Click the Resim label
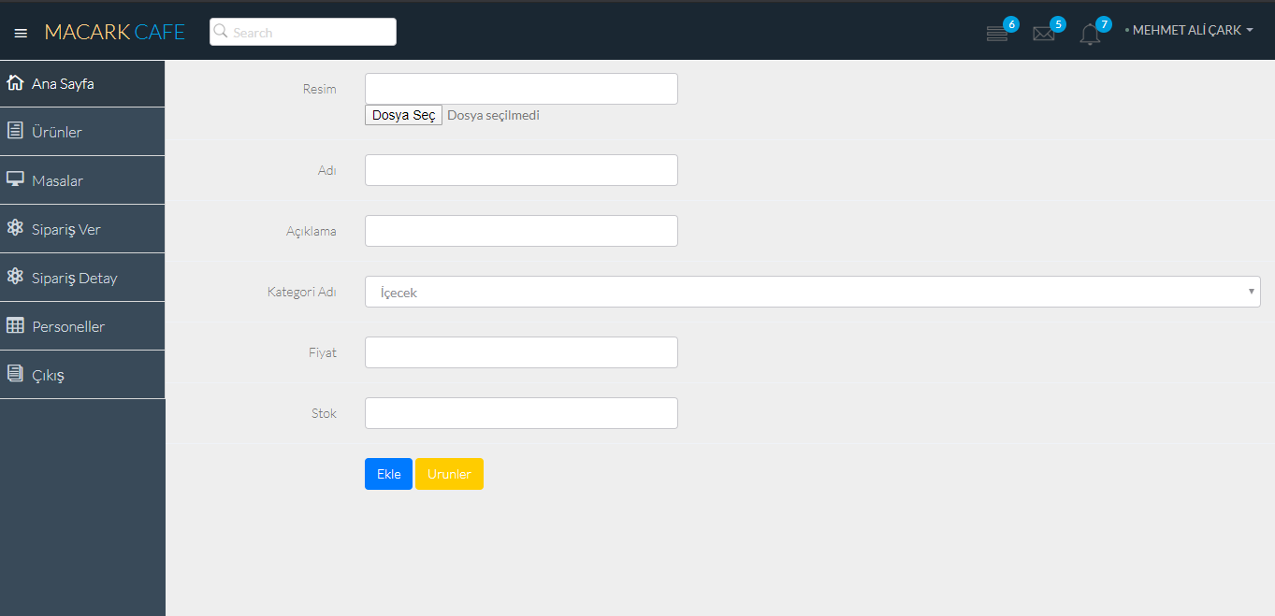The image size is (1275, 616). pyautogui.click(x=319, y=89)
